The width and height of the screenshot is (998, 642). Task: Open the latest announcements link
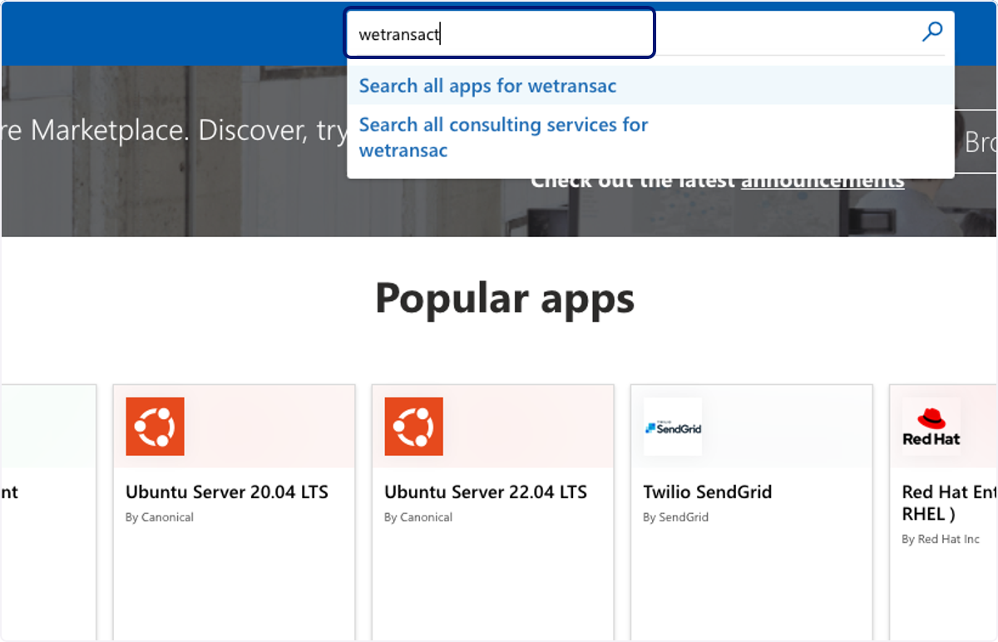click(823, 180)
